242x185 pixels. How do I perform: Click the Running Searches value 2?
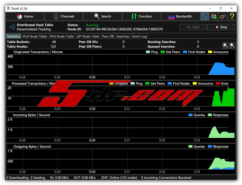pos(198,42)
